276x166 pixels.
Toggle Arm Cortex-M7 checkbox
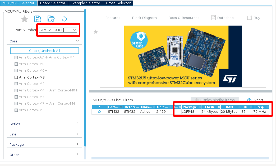tap(16, 97)
